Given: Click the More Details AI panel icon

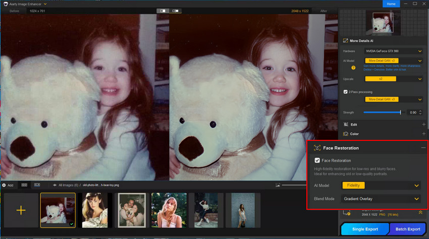Looking at the screenshot, I should 346,41.
